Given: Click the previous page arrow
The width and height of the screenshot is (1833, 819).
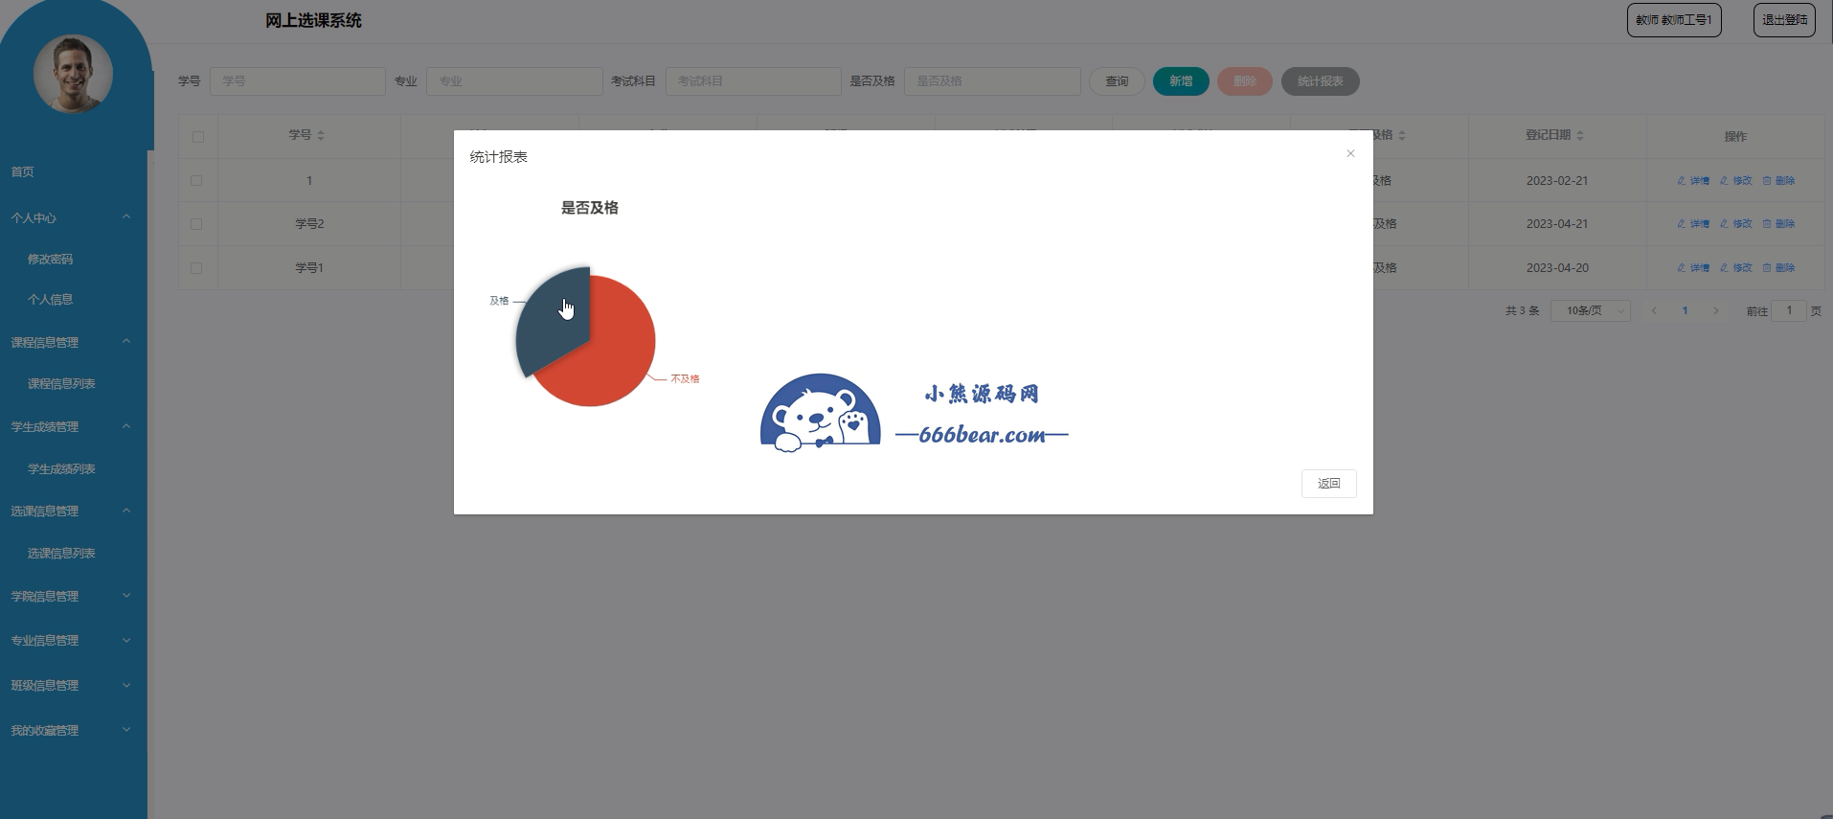Looking at the screenshot, I should 1654,311.
